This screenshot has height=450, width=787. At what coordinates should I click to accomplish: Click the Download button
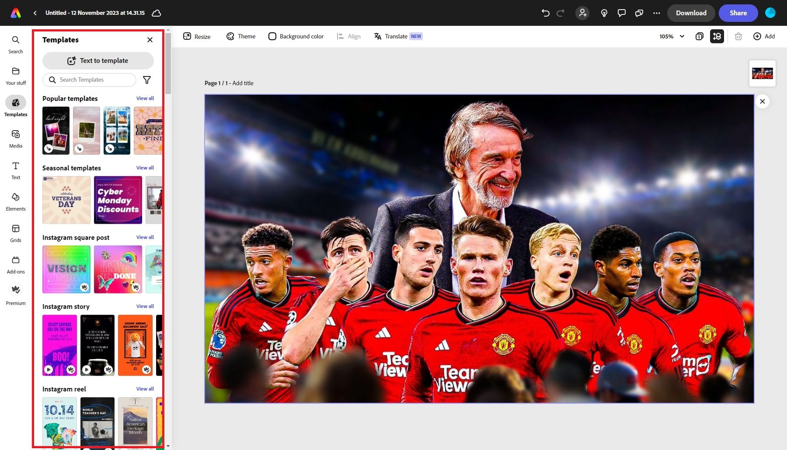pos(691,13)
